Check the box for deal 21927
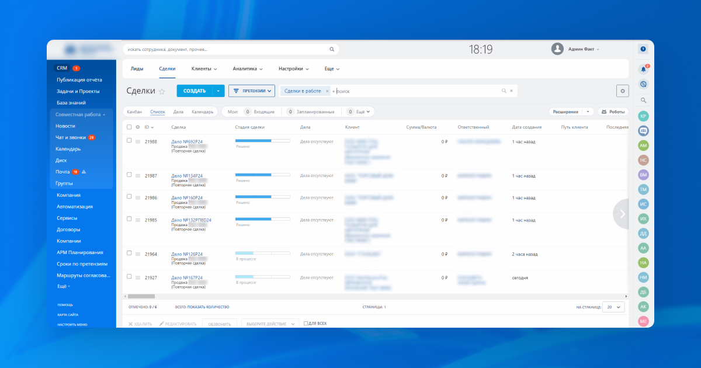701x368 pixels. pyautogui.click(x=129, y=276)
